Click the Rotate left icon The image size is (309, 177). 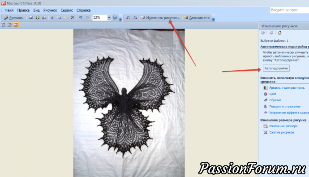point(128,18)
